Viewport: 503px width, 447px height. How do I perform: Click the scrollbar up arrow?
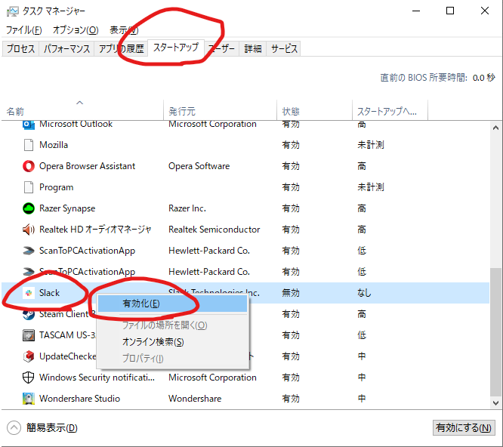(495, 128)
